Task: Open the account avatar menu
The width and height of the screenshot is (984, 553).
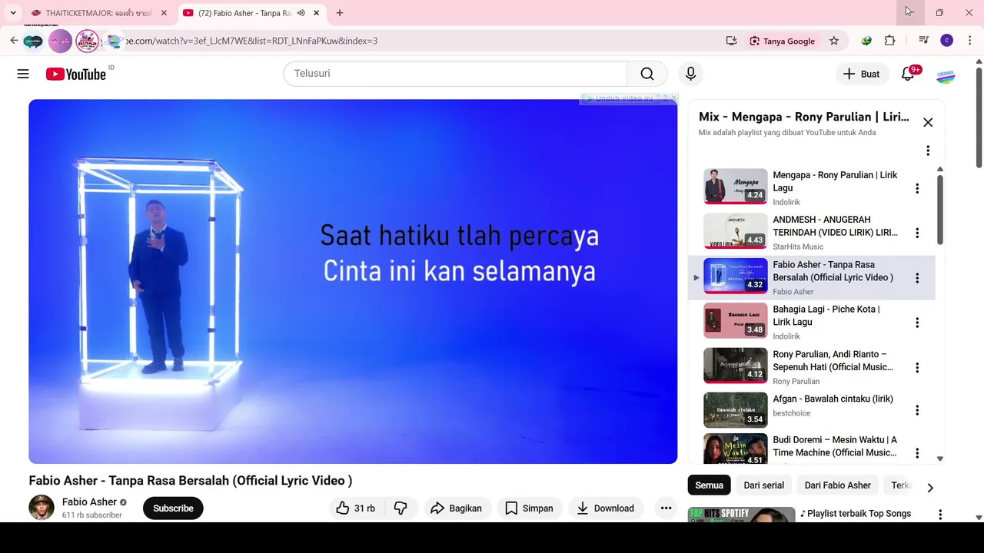Action: coord(946,75)
